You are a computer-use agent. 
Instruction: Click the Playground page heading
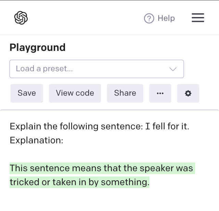37,47
